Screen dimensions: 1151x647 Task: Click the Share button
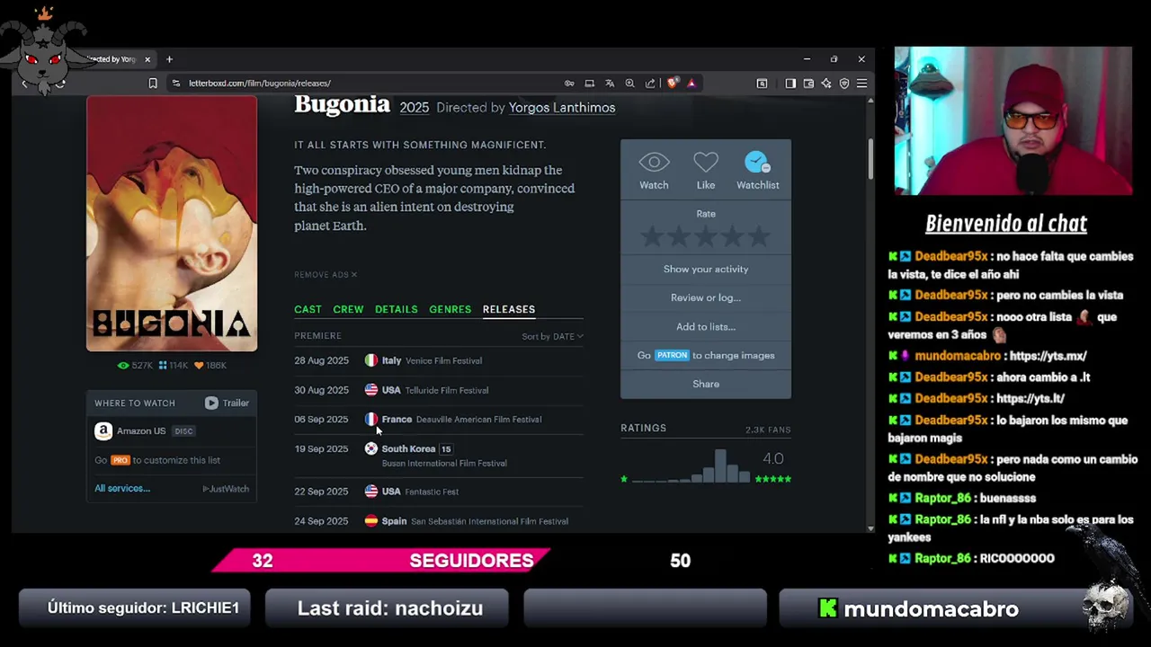point(706,384)
